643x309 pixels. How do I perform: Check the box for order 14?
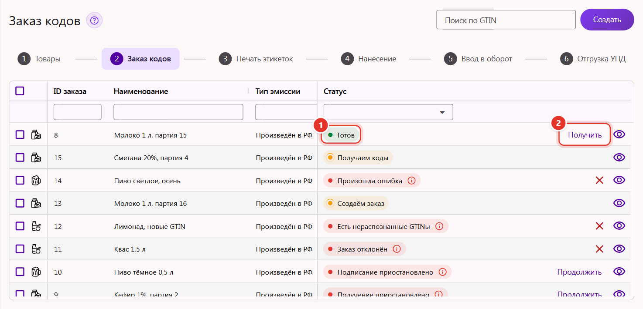(20, 180)
